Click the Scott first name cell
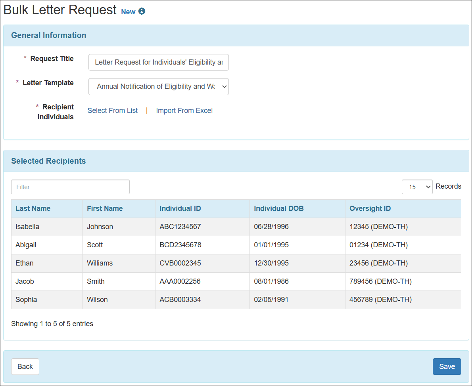 tap(119, 245)
